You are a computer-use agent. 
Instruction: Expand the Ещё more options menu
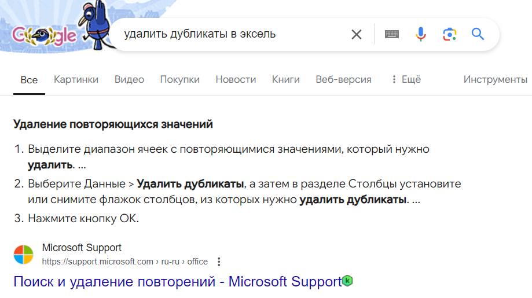point(406,80)
